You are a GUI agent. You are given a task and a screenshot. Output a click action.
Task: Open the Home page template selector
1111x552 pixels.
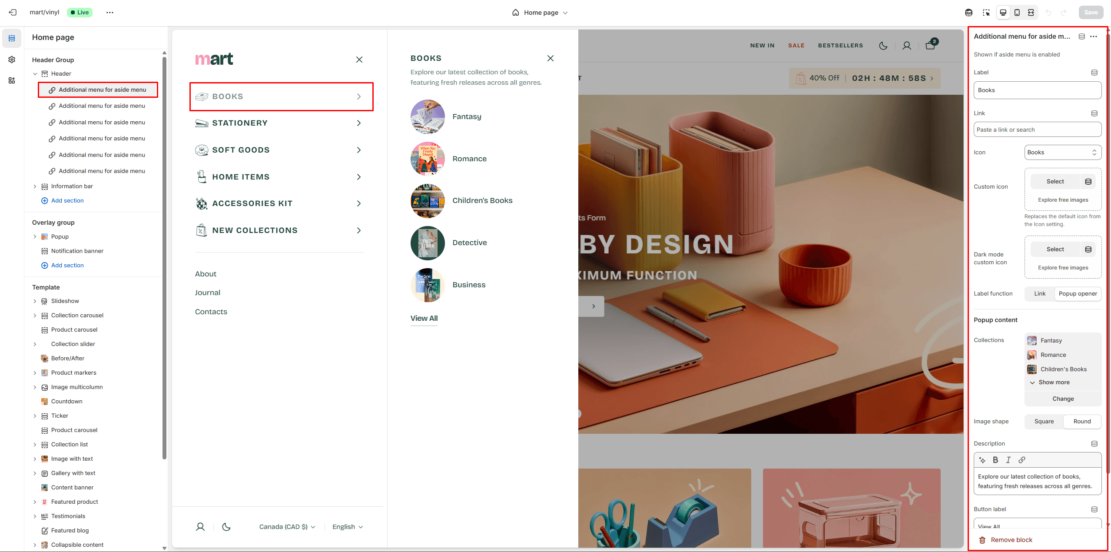tap(540, 13)
